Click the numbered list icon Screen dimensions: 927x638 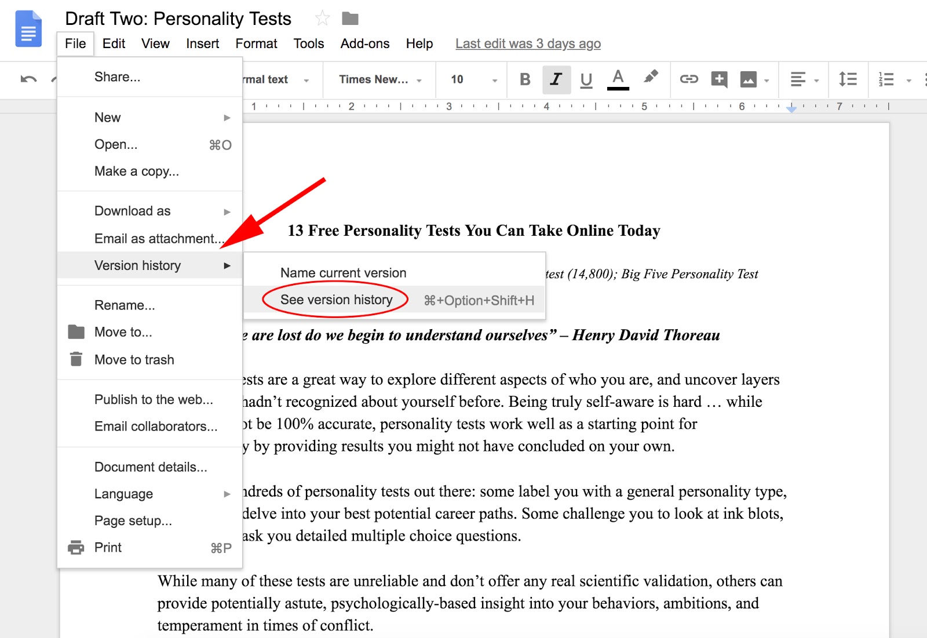click(885, 79)
